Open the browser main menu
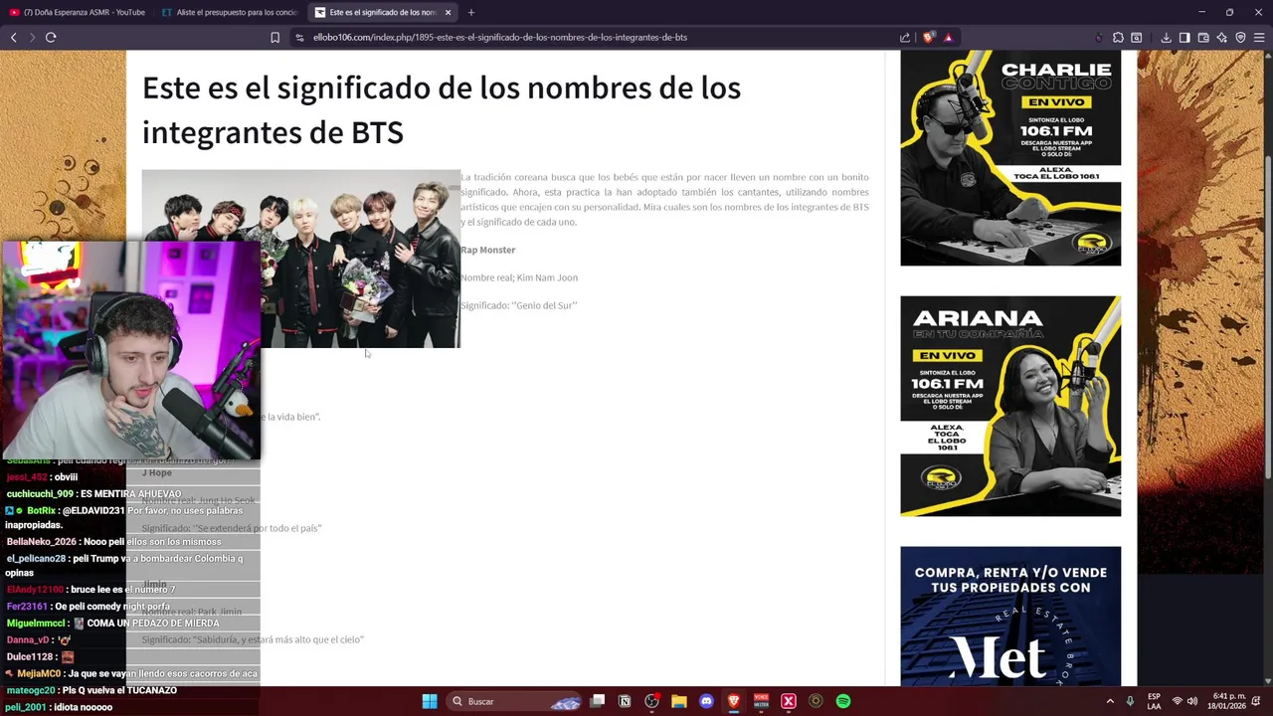The width and height of the screenshot is (1273, 716). click(1259, 37)
